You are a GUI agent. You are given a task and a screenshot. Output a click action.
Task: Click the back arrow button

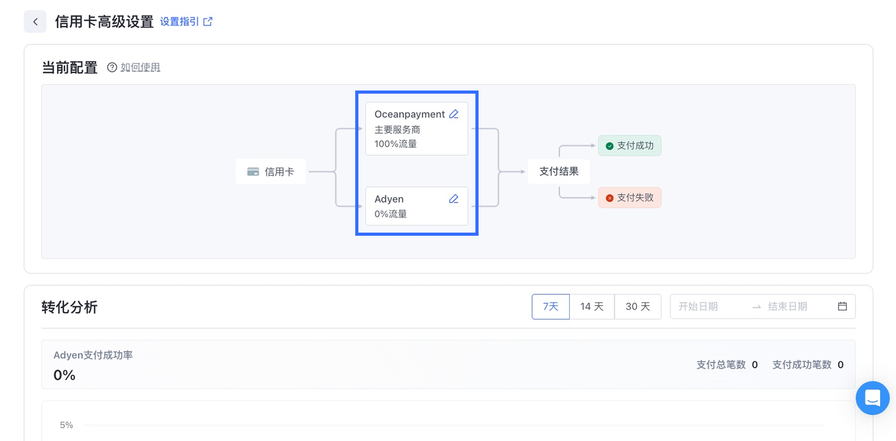pyautogui.click(x=35, y=22)
